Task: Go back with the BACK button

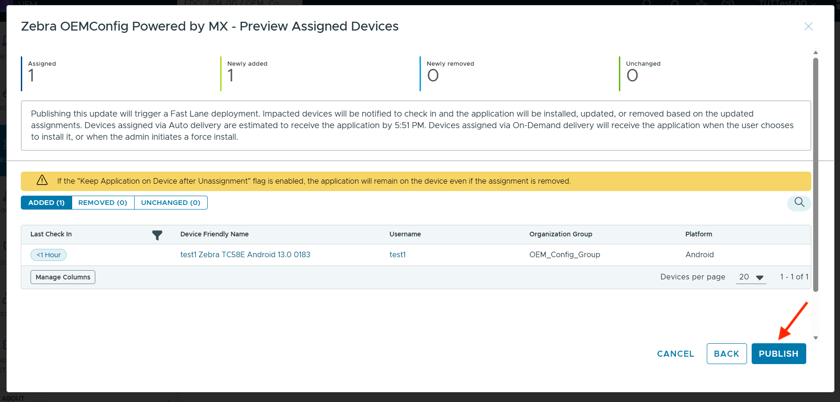Action: tap(726, 354)
